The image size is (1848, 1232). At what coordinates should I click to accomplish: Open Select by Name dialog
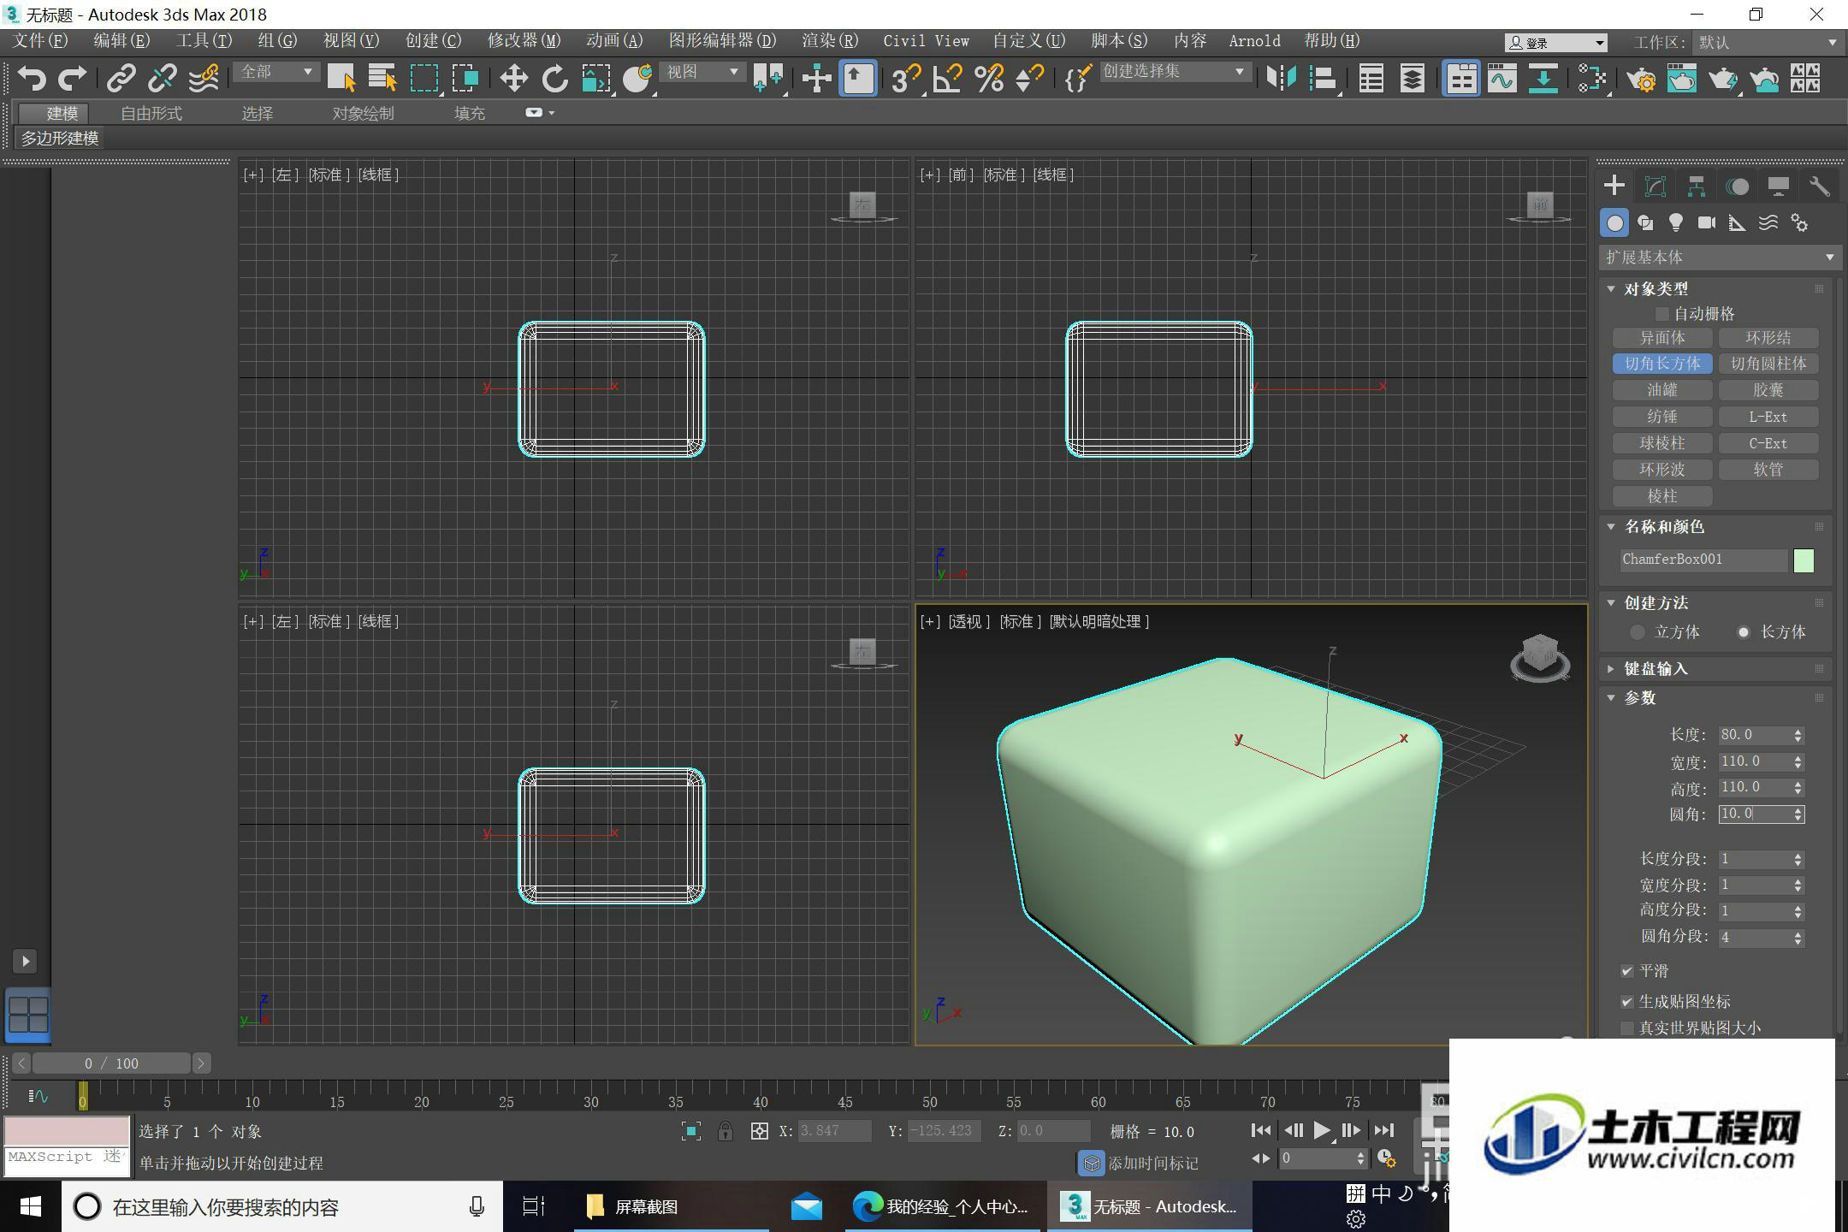pyautogui.click(x=382, y=79)
